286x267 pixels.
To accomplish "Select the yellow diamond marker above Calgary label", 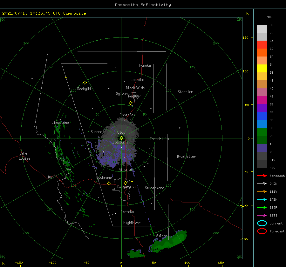I will (126, 183).
